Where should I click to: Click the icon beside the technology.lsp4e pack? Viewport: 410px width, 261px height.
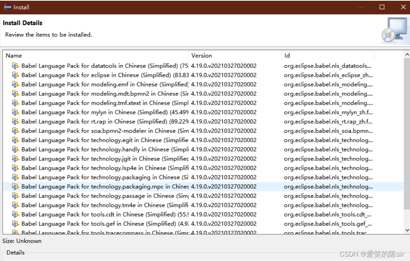16,168
